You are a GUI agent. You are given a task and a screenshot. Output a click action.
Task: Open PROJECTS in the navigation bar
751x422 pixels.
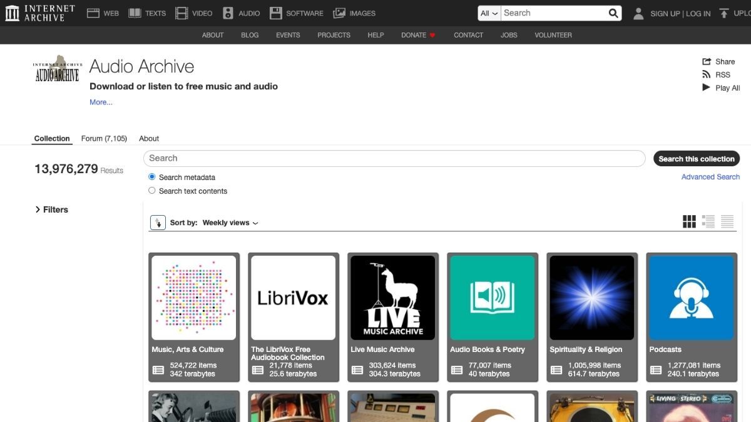pos(334,35)
